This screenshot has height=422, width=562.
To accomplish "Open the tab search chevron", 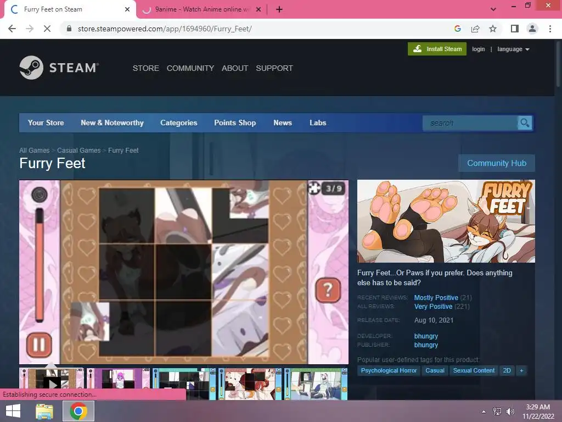I will click(x=493, y=9).
